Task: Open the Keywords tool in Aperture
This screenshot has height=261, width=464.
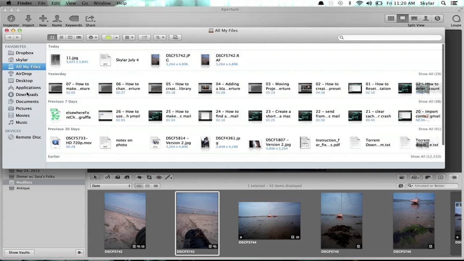Action: [x=74, y=21]
